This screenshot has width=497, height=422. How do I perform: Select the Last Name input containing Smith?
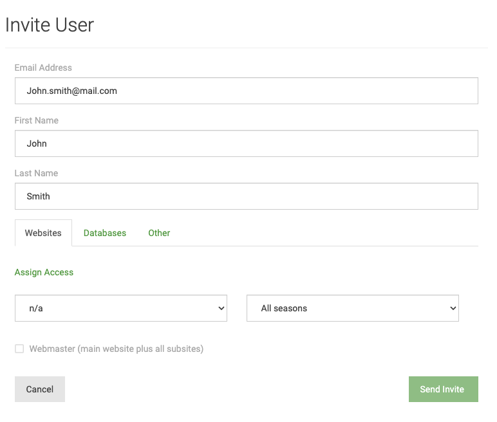[x=247, y=196]
